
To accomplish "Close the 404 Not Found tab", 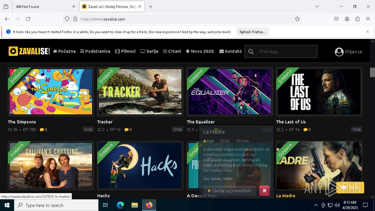I will pos(74,6).
